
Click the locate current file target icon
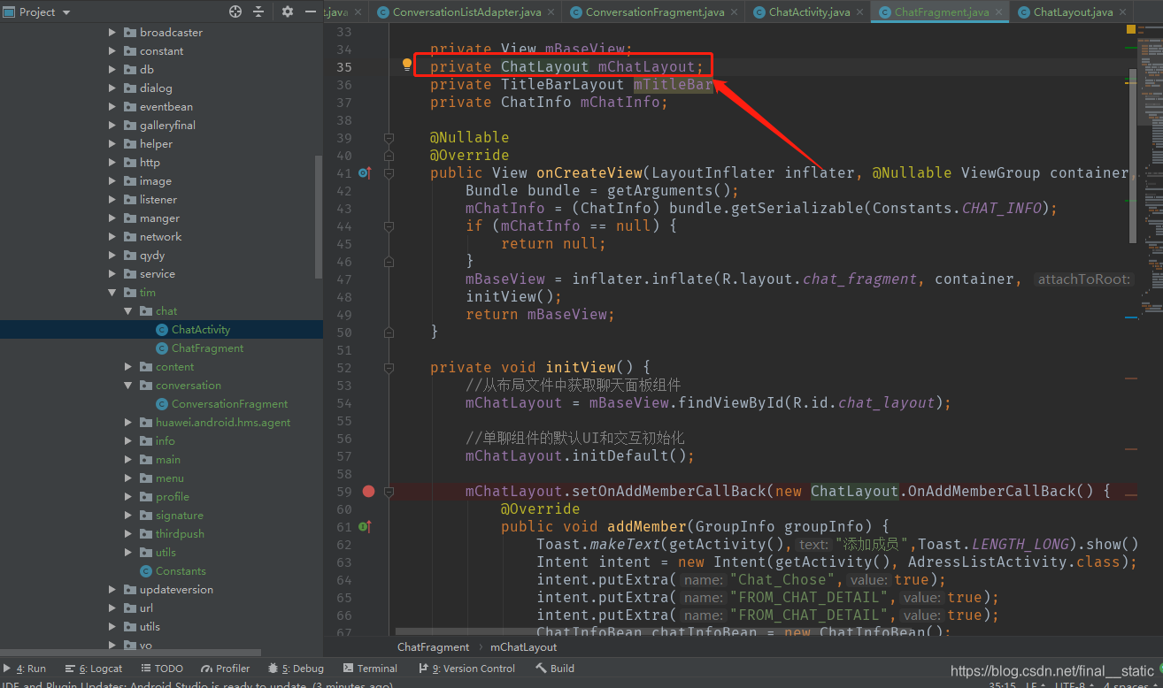[235, 11]
